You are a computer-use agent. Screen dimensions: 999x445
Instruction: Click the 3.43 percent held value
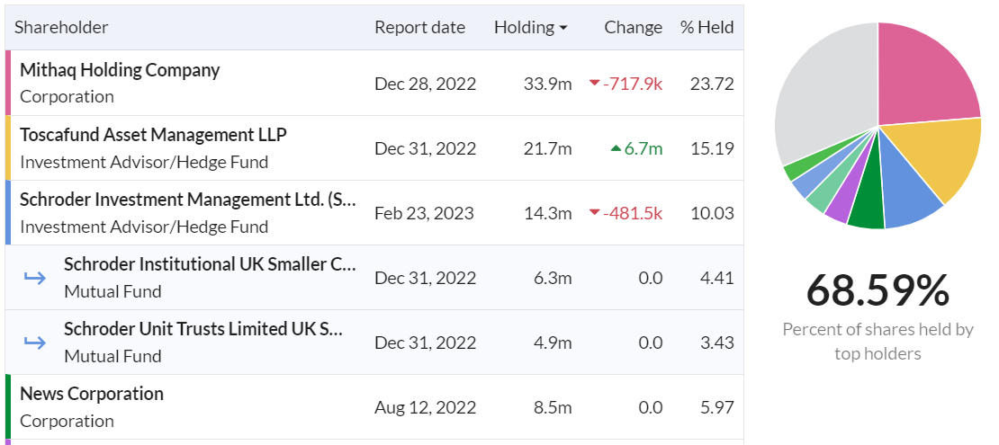click(x=715, y=343)
